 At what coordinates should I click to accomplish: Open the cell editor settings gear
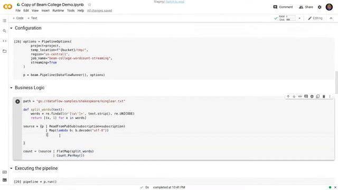click(x=312, y=97)
